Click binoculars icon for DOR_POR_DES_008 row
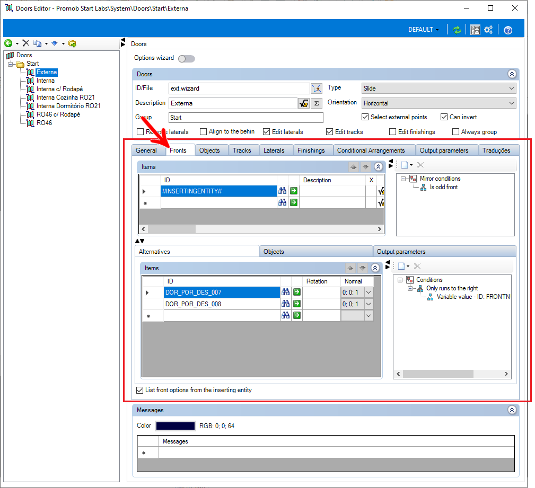This screenshot has height=488, width=535. [x=286, y=304]
